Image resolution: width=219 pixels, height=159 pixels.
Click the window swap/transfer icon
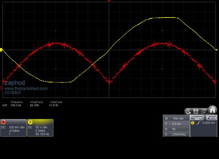(x=204, y=111)
